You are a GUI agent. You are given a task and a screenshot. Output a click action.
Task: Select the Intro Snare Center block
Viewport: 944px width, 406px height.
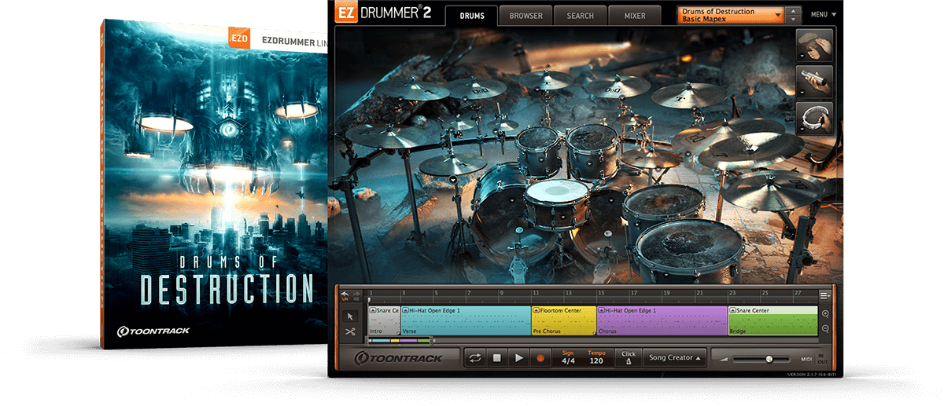pyautogui.click(x=385, y=321)
